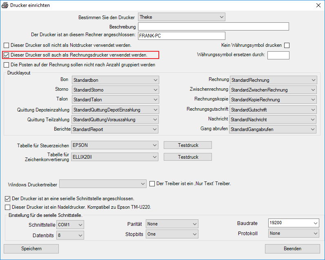Open the Datenbits dropdown
Viewport: 325px width, 260px height.
point(70,235)
